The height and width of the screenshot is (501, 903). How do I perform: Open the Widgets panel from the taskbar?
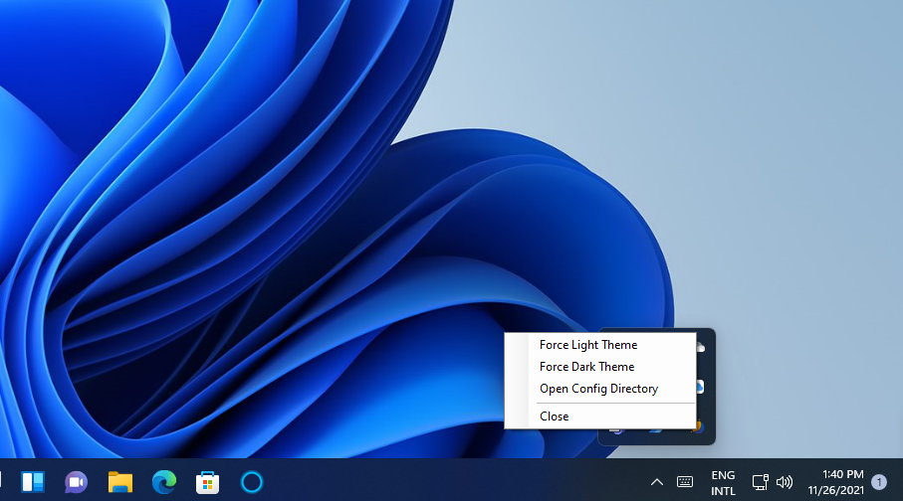(x=33, y=482)
